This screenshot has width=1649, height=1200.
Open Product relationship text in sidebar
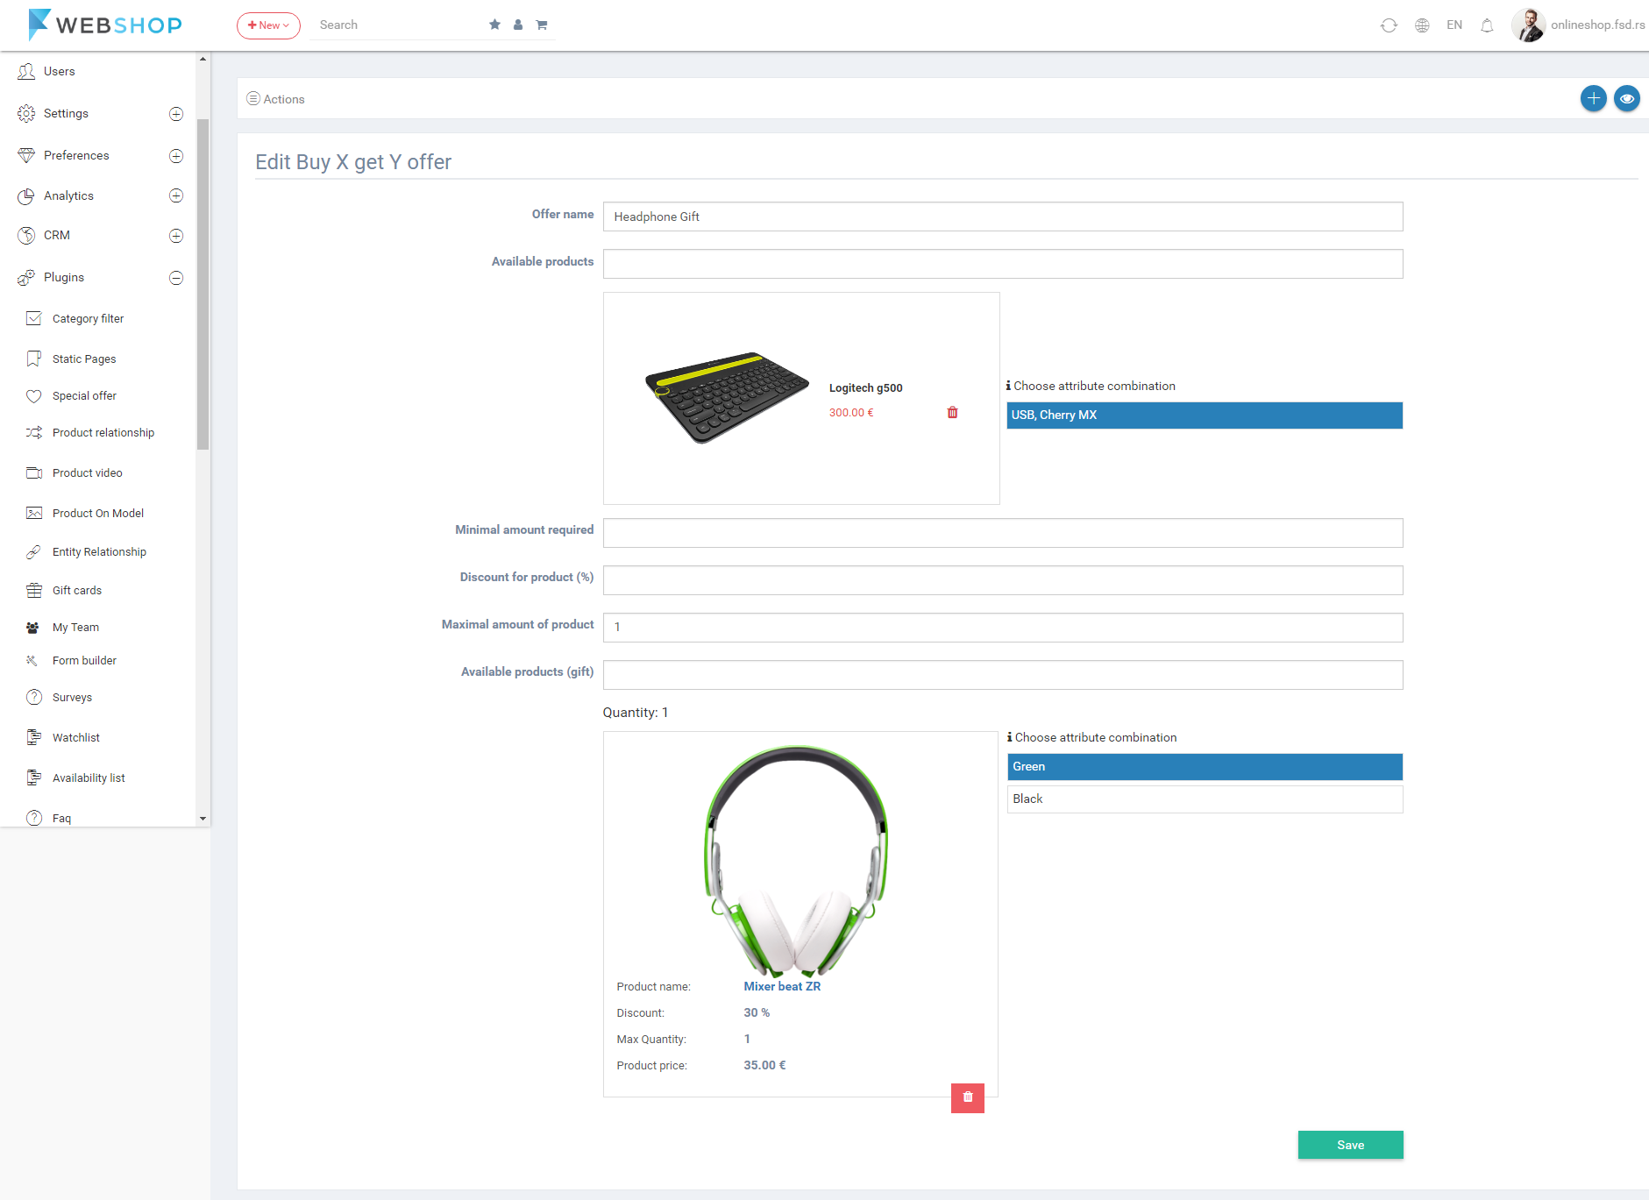click(103, 432)
